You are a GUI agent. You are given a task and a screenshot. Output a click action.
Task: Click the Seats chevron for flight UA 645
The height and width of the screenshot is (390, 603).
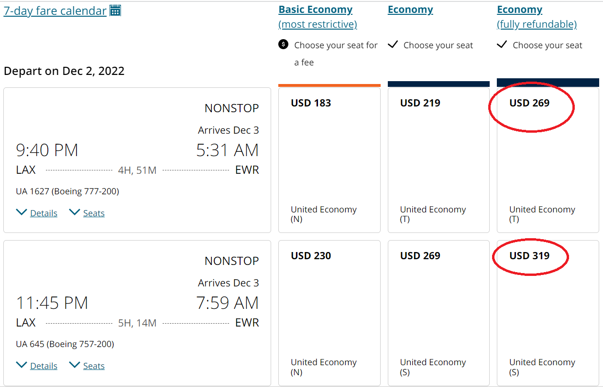coord(76,365)
